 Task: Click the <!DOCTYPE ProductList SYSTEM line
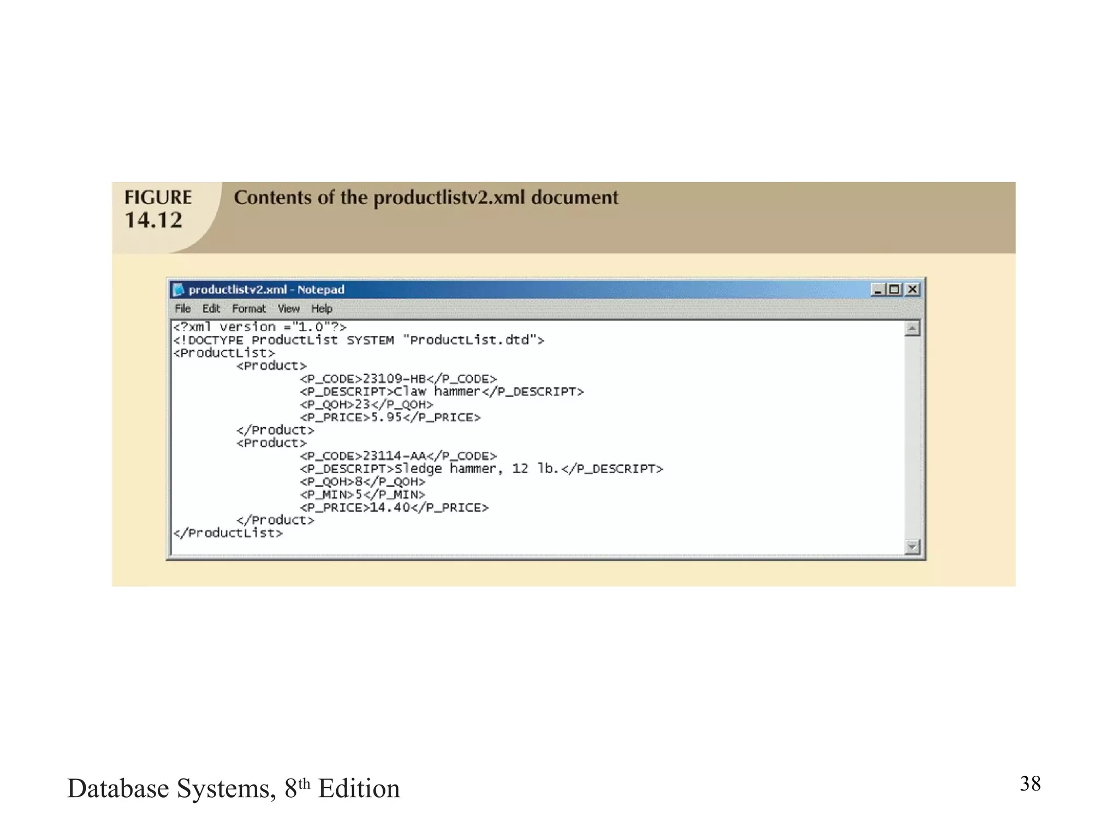tap(359, 340)
